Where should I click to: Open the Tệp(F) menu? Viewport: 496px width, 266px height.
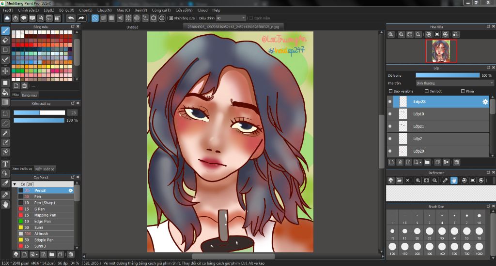[x=8, y=10]
